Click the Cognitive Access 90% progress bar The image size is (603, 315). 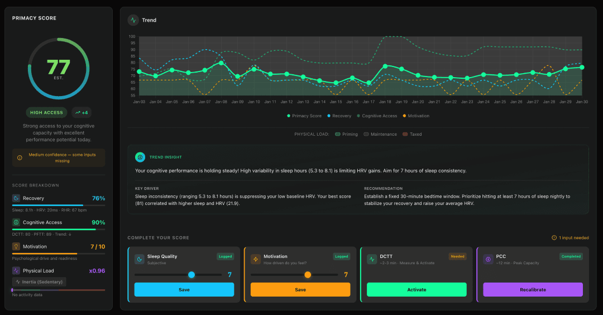pos(59,230)
